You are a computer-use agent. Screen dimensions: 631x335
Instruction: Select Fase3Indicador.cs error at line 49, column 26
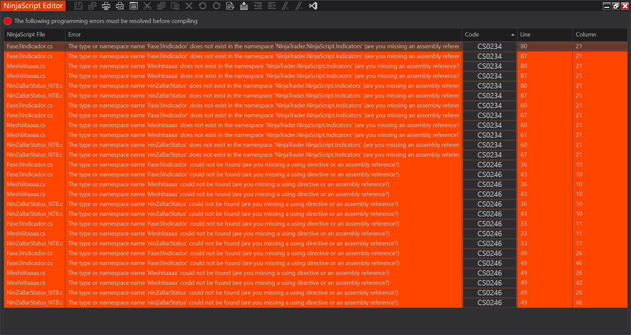point(315,253)
